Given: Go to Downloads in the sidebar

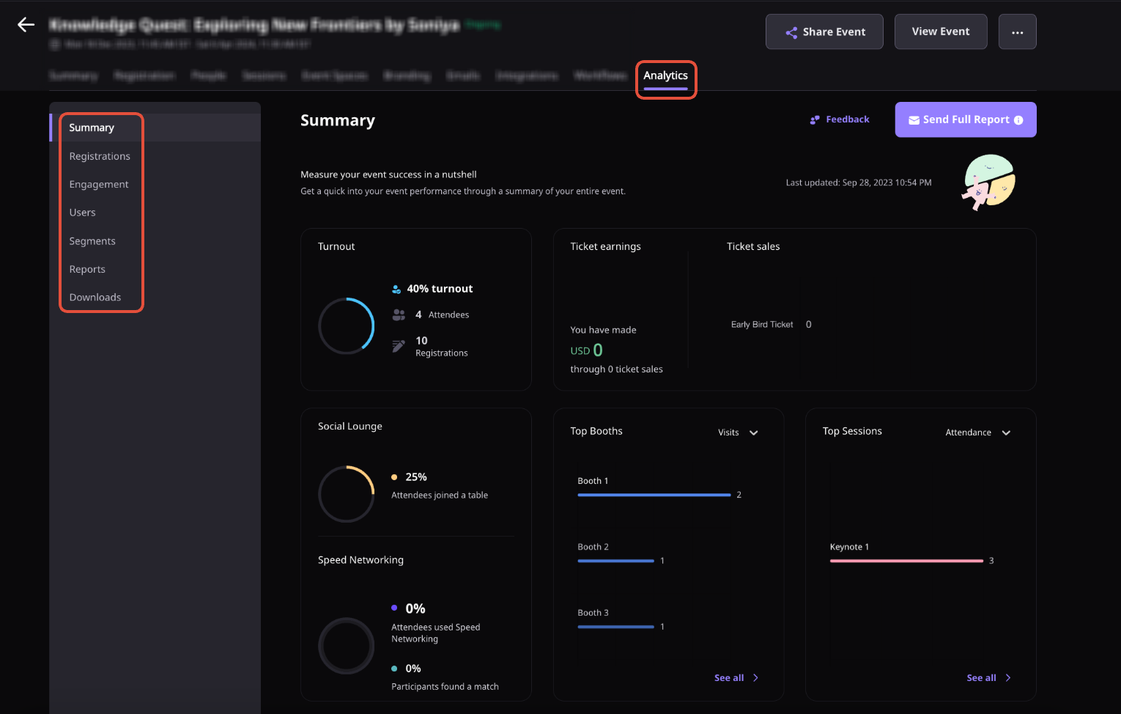Looking at the screenshot, I should [95, 298].
